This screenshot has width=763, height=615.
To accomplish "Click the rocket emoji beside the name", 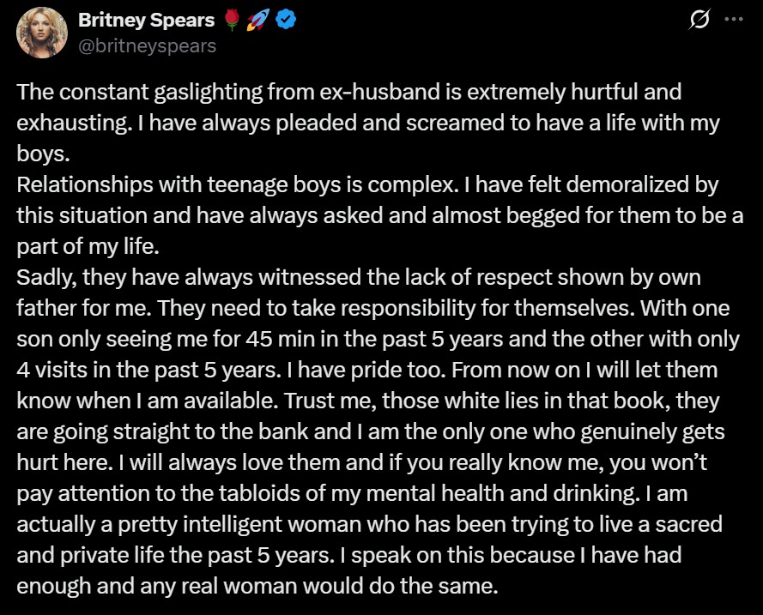I will click(x=257, y=21).
